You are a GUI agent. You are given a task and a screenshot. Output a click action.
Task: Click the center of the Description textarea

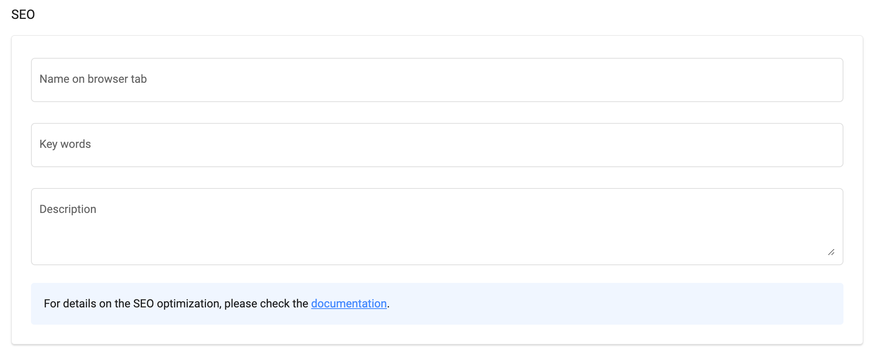pos(437,227)
